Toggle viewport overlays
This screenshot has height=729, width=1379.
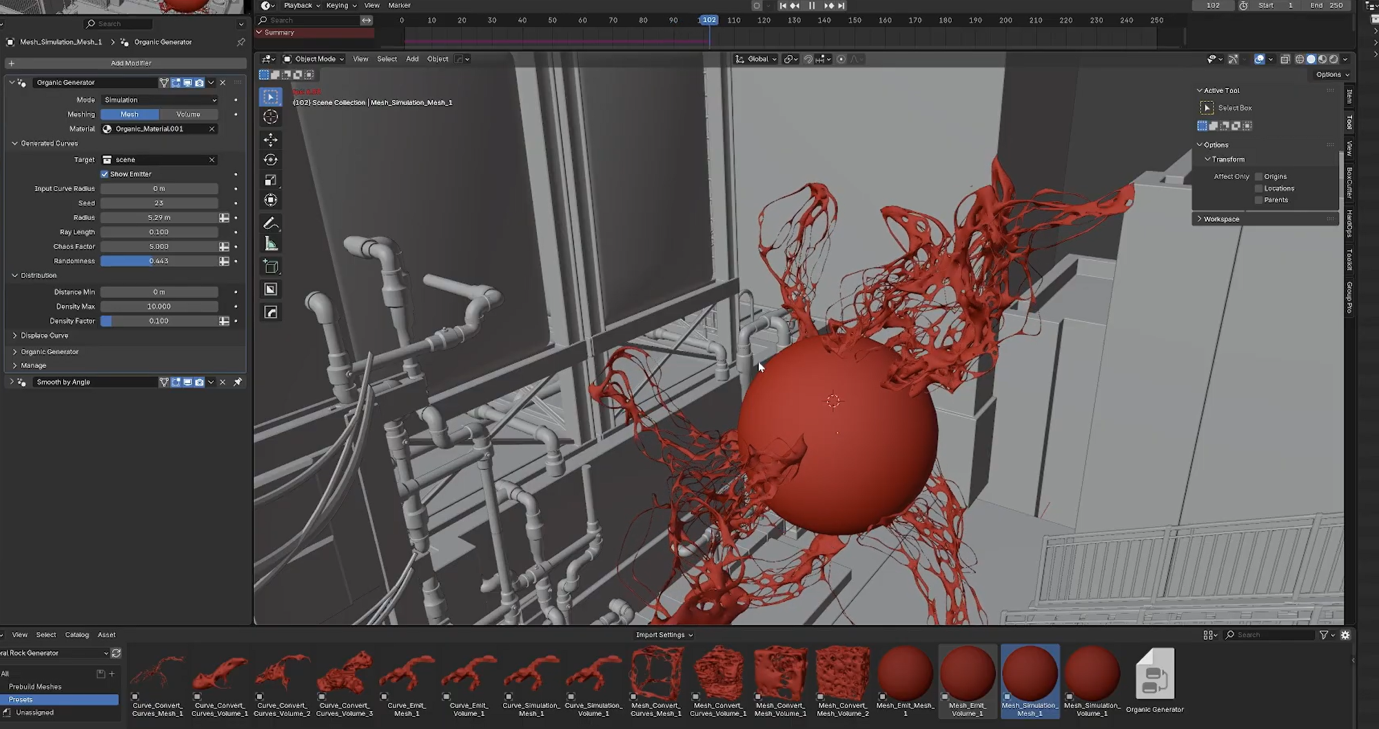click(1259, 59)
